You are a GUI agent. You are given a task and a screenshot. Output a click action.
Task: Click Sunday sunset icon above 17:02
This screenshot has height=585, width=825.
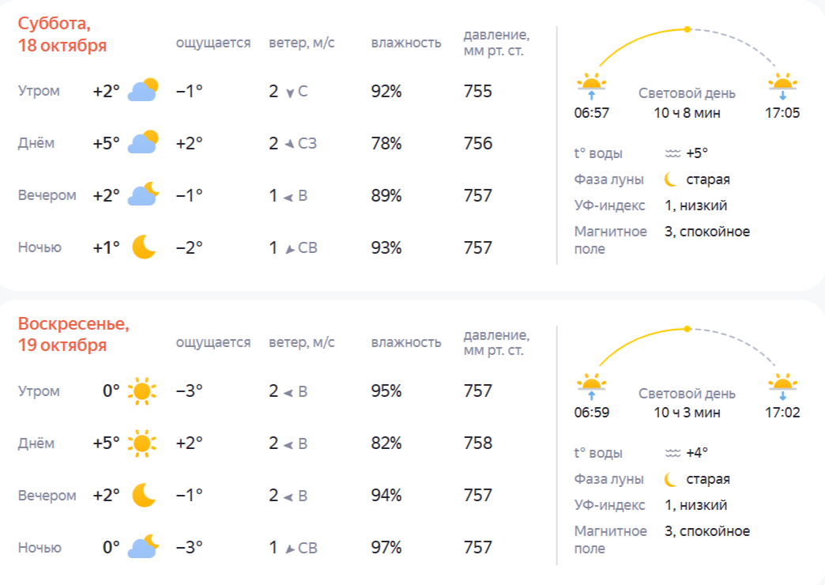(782, 385)
